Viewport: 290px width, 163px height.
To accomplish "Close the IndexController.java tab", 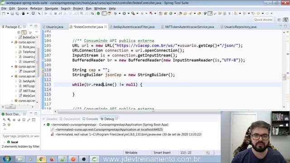I will click(x=106, y=27).
